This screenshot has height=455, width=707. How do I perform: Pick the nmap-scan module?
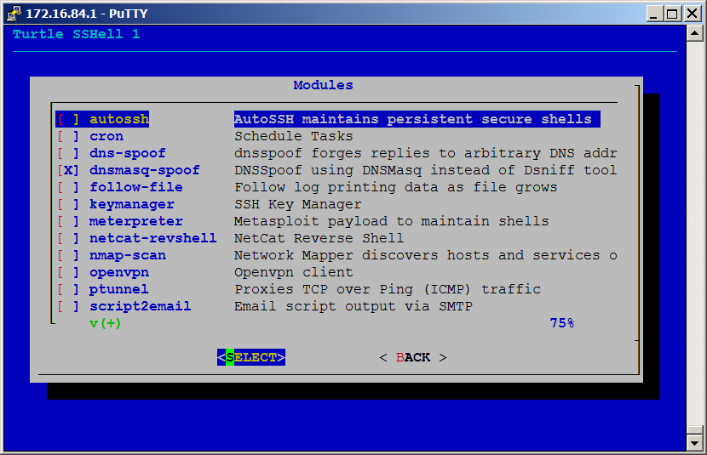tap(127, 256)
